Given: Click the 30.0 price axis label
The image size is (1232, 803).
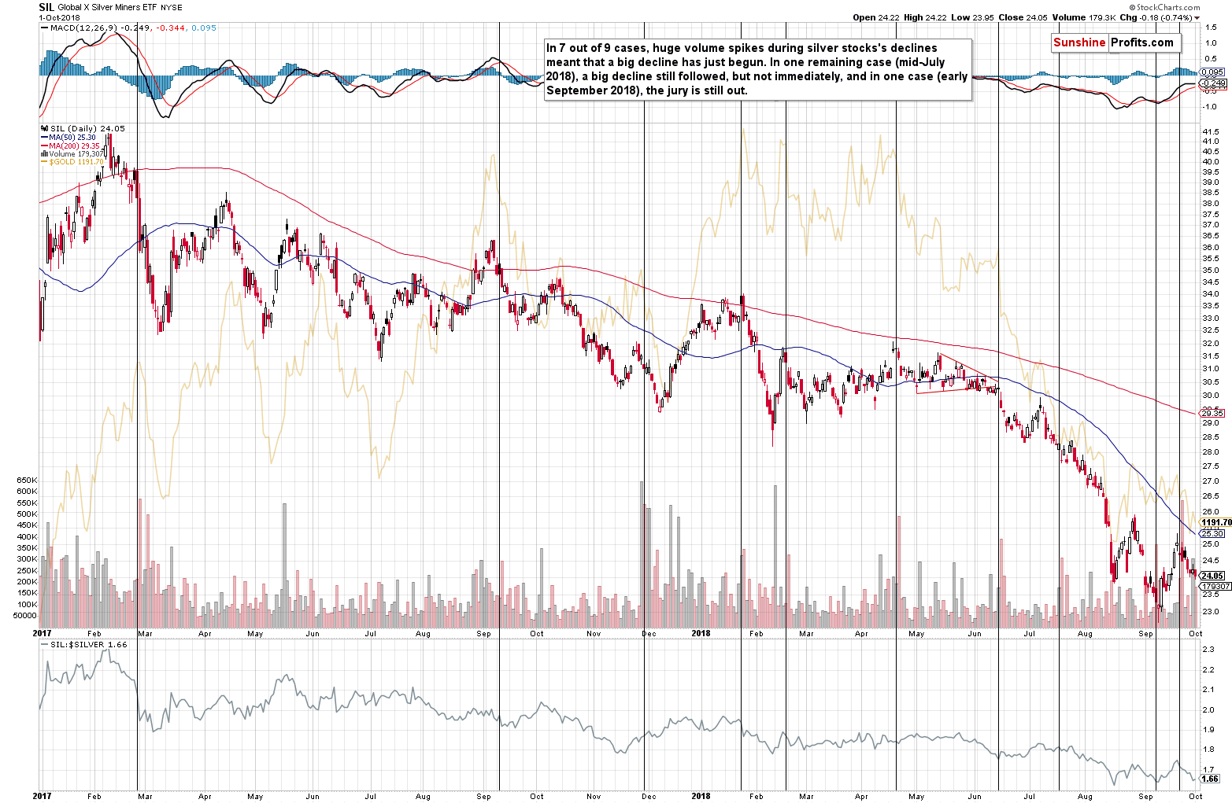Looking at the screenshot, I should [x=1211, y=396].
